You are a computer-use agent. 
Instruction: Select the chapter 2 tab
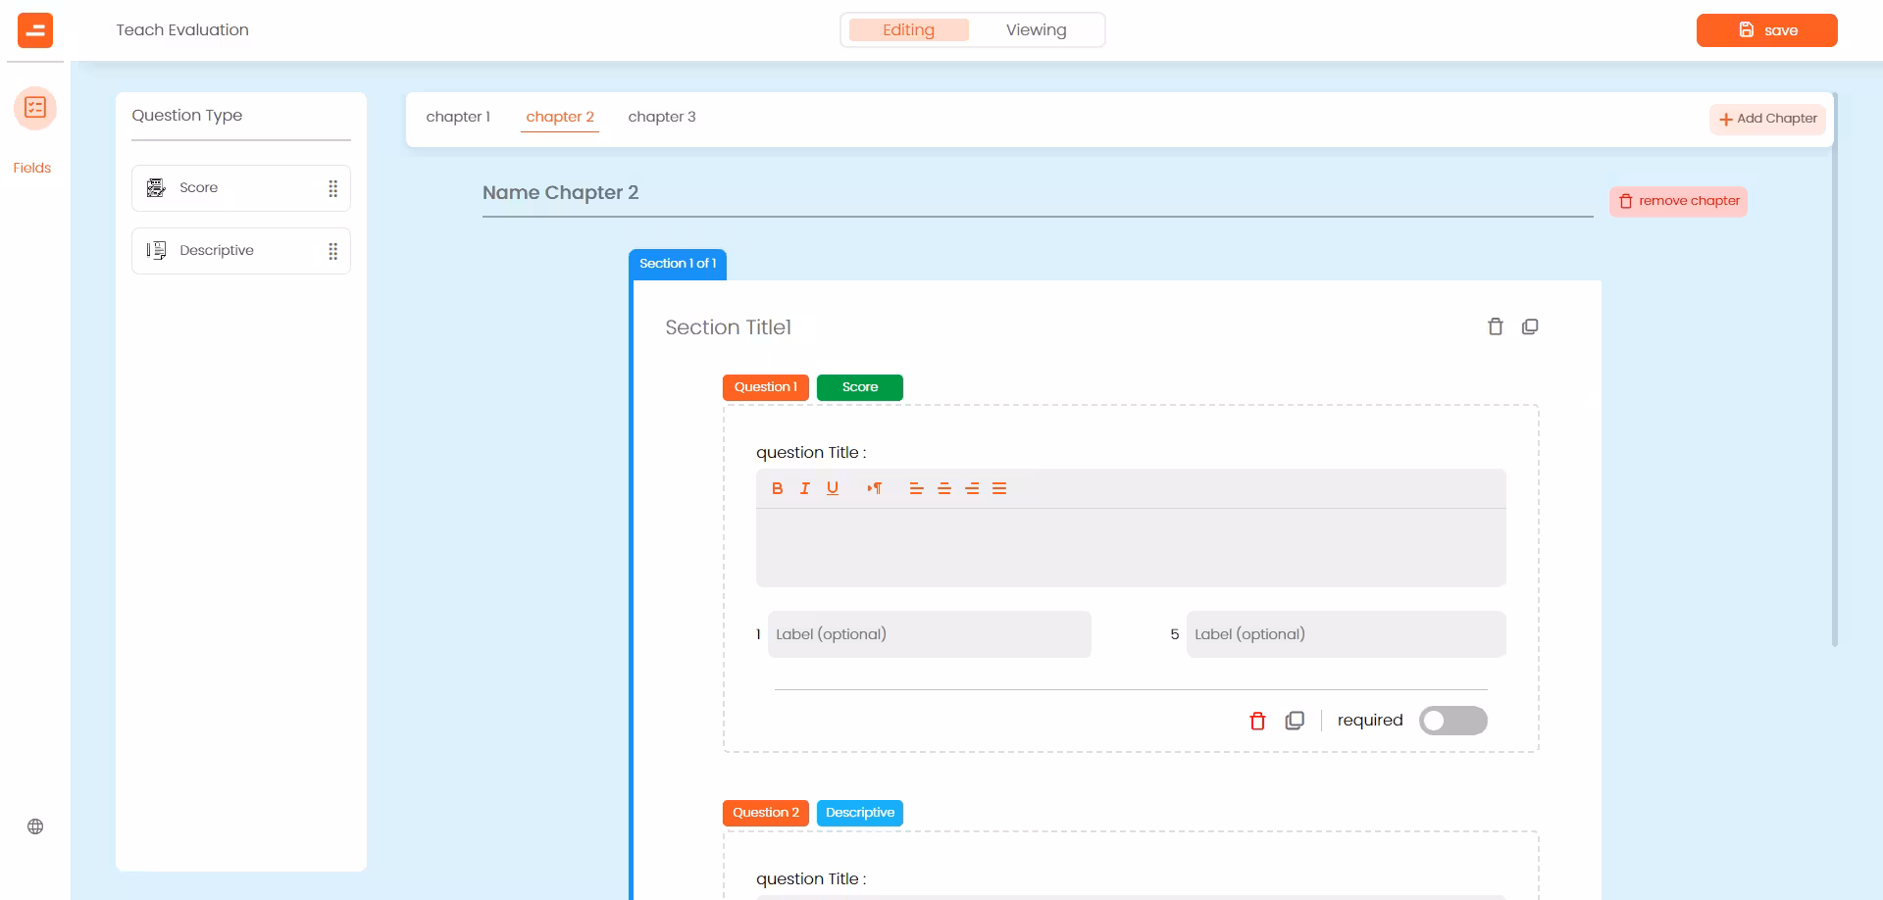click(x=560, y=117)
